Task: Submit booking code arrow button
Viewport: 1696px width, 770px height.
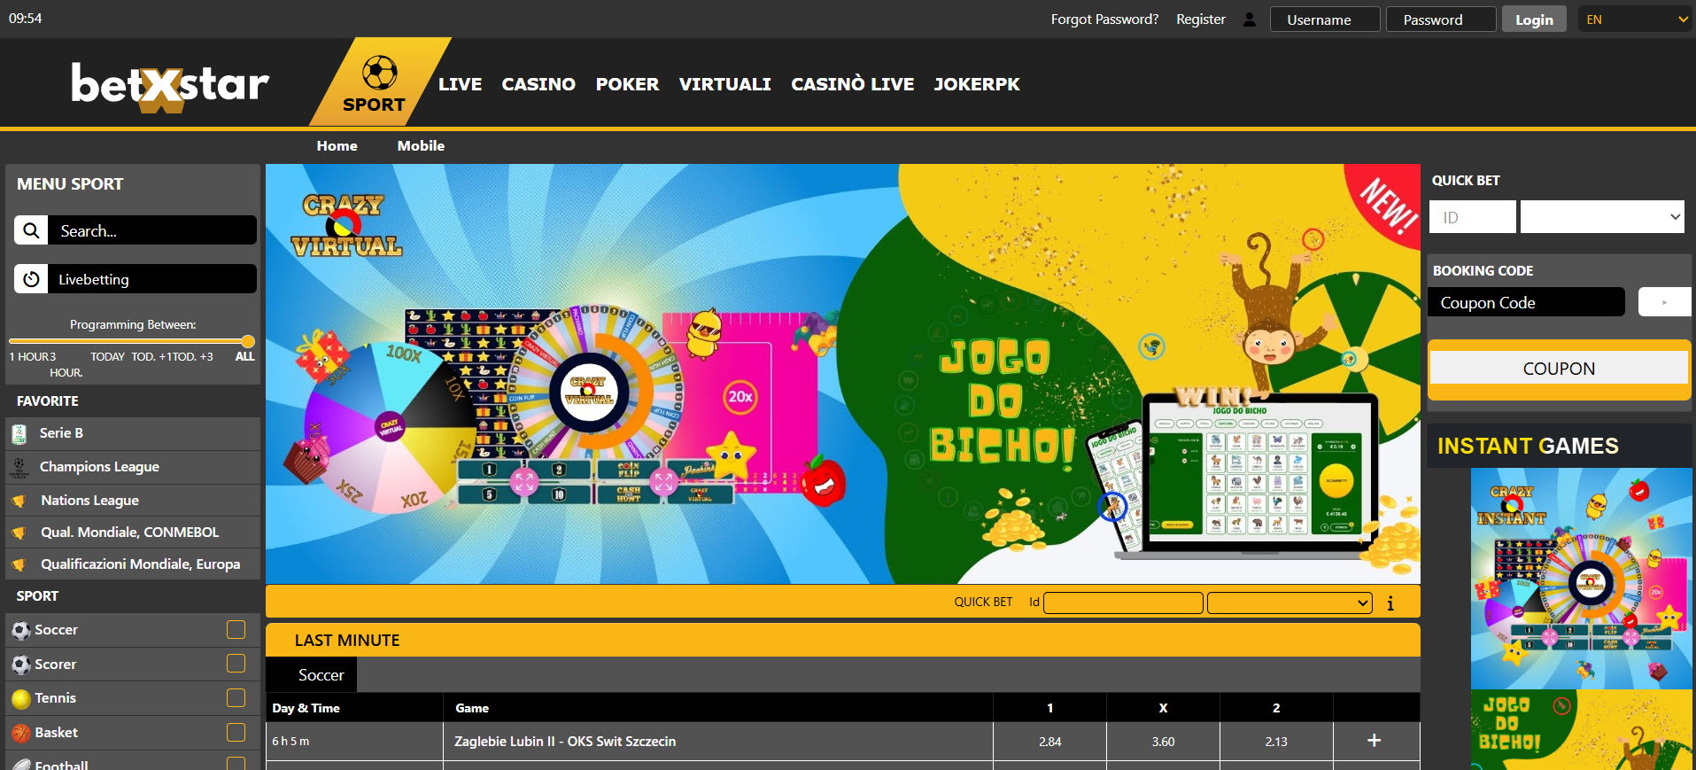Action: 1664,302
